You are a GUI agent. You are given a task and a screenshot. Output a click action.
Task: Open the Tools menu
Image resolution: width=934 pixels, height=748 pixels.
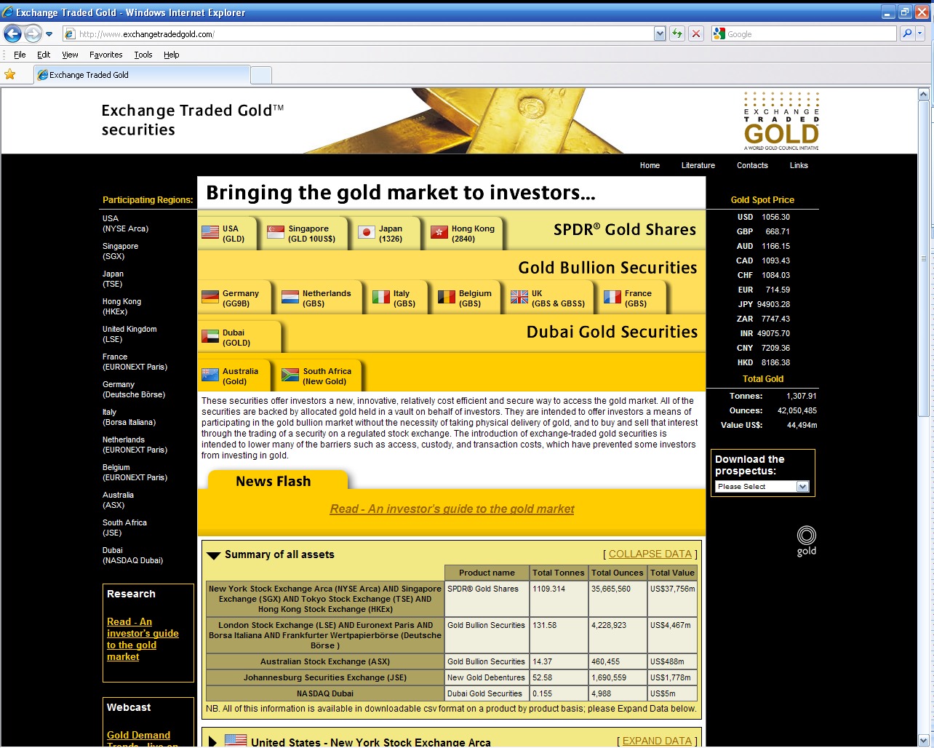click(143, 55)
